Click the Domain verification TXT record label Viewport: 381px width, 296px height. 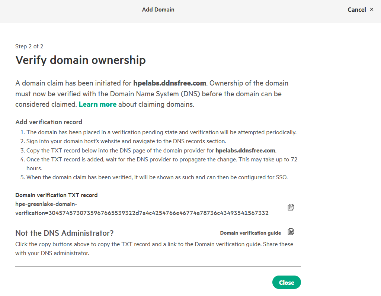pyautogui.click(x=56, y=195)
